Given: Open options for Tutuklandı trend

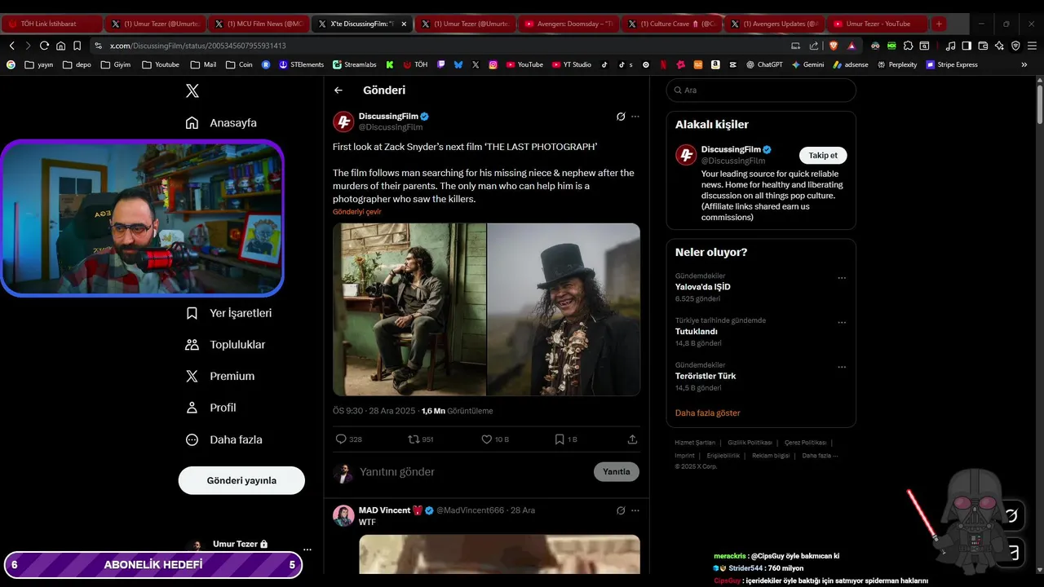Looking at the screenshot, I should (x=842, y=323).
